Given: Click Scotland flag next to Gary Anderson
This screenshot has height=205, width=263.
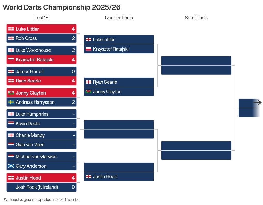Looking at the screenshot, I should (x=11, y=166).
